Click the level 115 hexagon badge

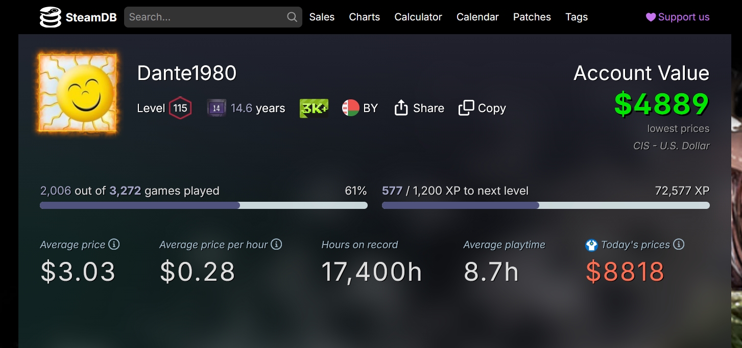pos(180,108)
